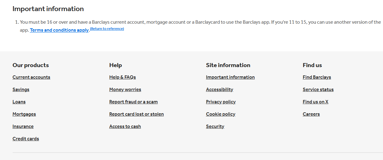This screenshot has width=383, height=160.
Task: View the Accessibility page
Action: coord(220,90)
